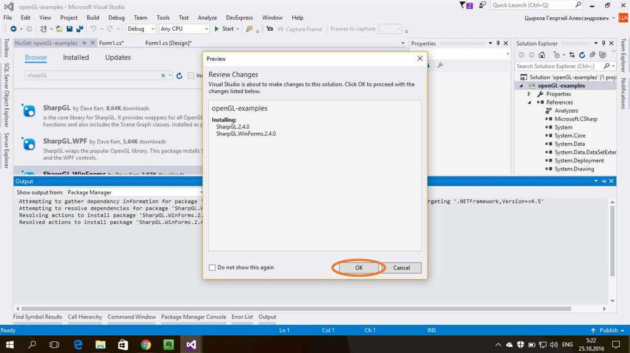
Task: Open the Debug configuration dropdown
Action: click(x=141, y=29)
